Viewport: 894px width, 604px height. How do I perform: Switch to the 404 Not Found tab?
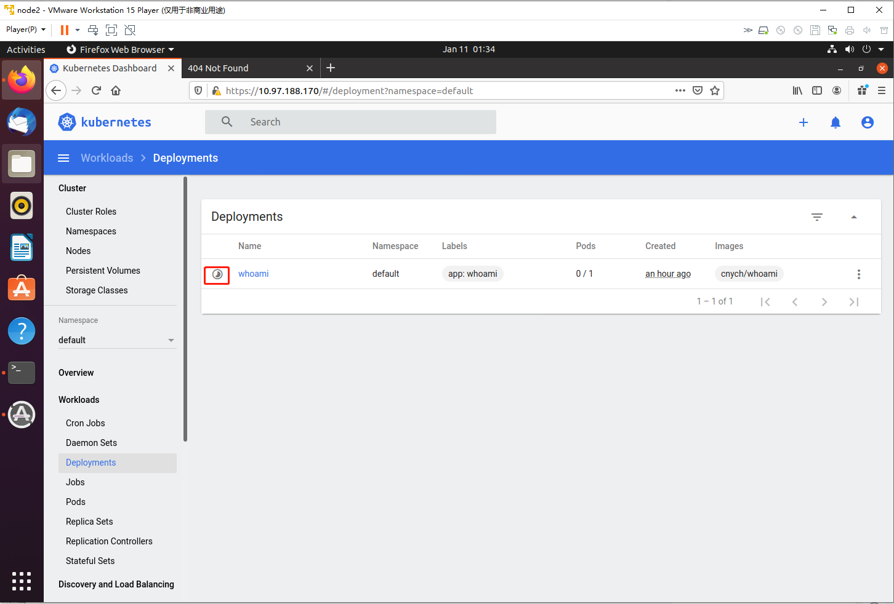click(218, 68)
